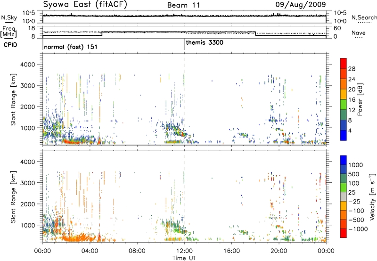This screenshot has height=261, width=377.
Task: Click the '500' velocity colorbar value
Action: tap(354, 174)
